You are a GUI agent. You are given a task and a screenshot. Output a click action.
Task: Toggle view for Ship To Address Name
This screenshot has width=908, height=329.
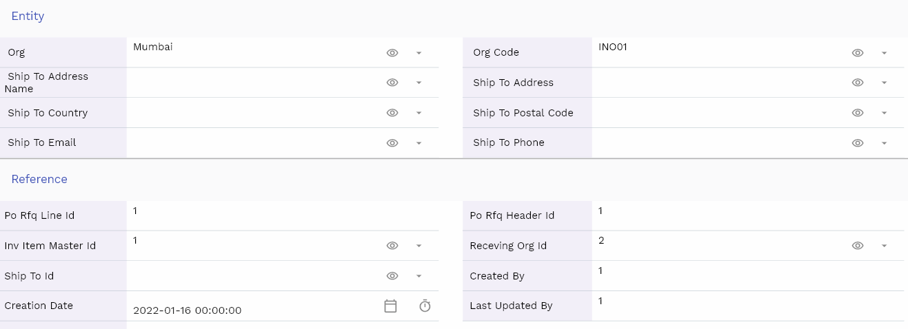click(x=392, y=83)
